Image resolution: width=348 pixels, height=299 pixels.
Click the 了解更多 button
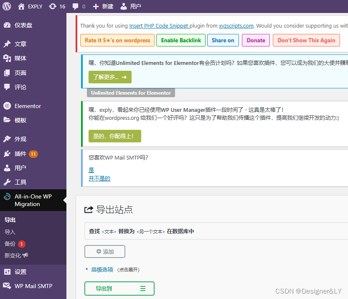[110, 77]
